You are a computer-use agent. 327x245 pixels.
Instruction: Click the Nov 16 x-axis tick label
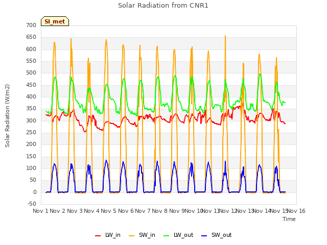click(296, 211)
